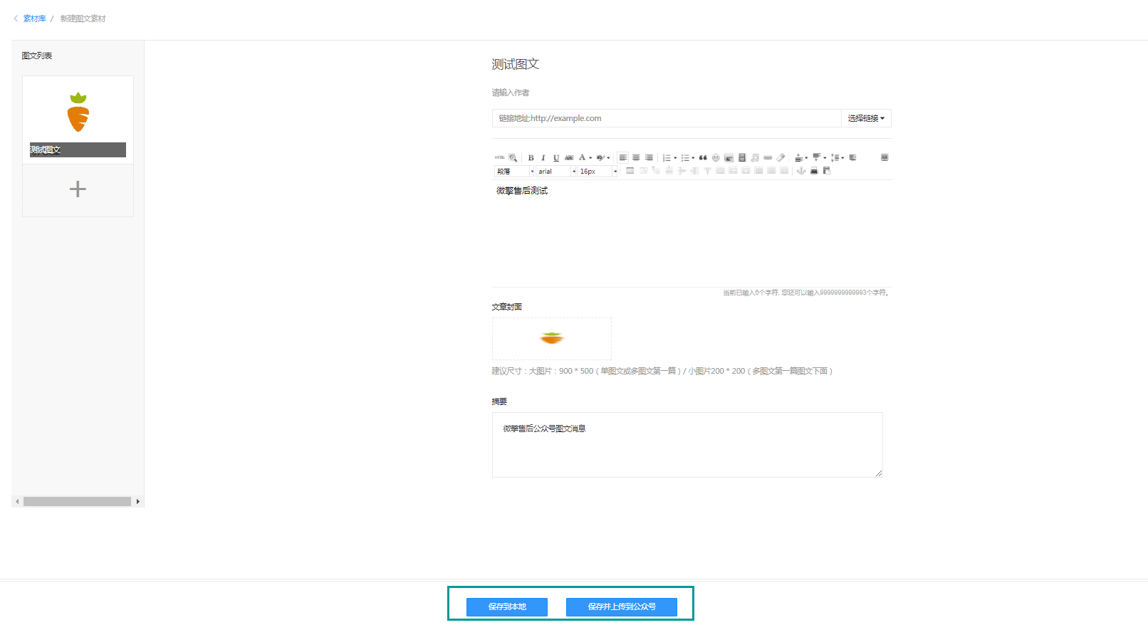Toggle bold formatting in the editor
Screen dimensions: 1148x625
531,158
